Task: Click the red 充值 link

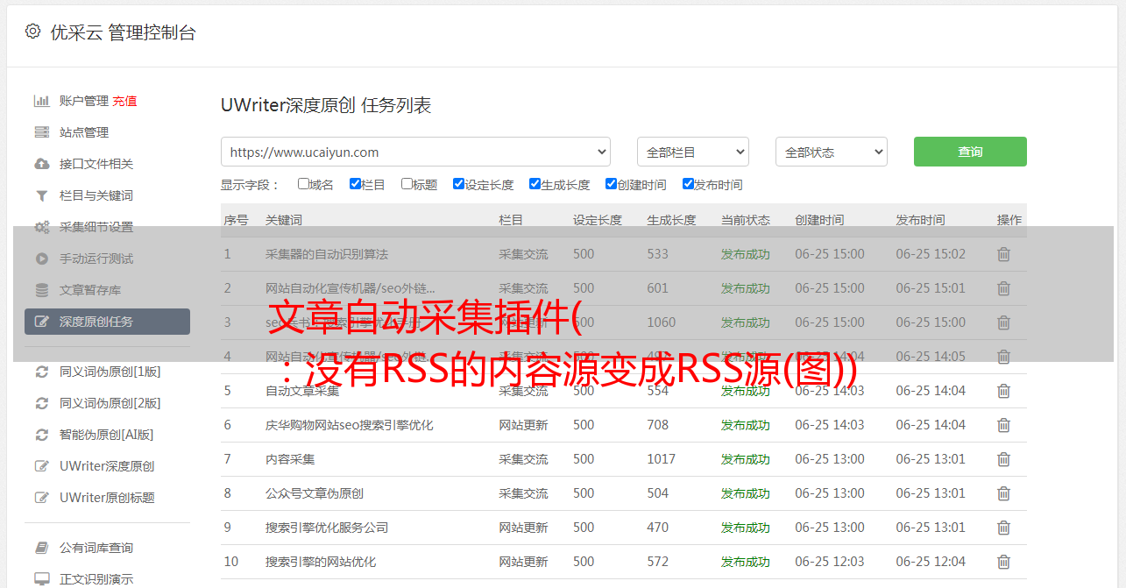Action: [x=124, y=101]
